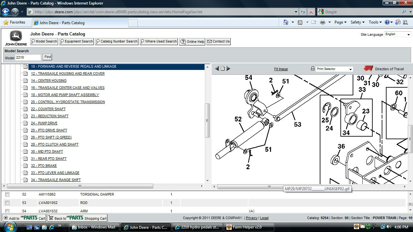
Task: Open the dropdown arrow next to Print icon
Action: click(329, 22)
